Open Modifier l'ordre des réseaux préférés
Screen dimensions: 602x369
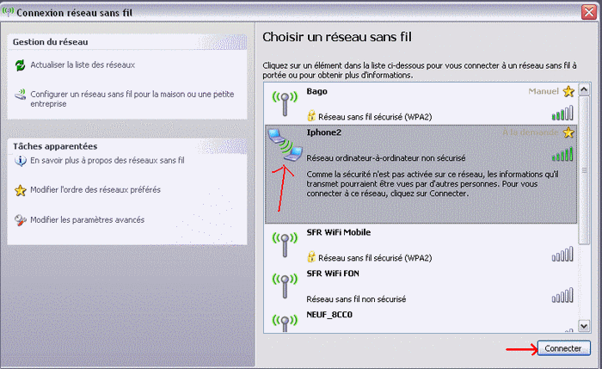point(95,190)
